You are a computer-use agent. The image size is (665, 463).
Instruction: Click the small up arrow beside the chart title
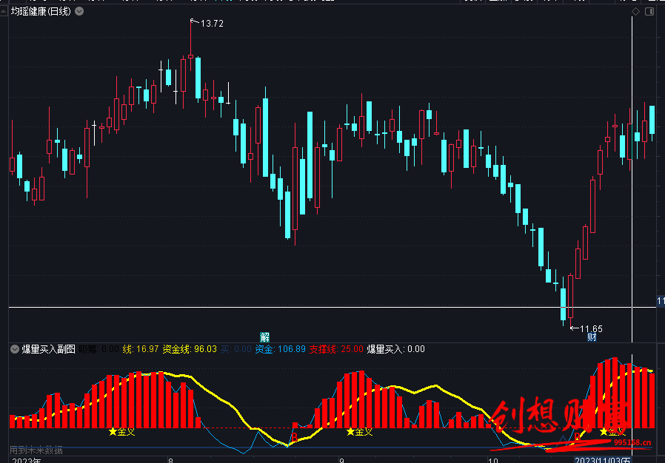point(4,11)
